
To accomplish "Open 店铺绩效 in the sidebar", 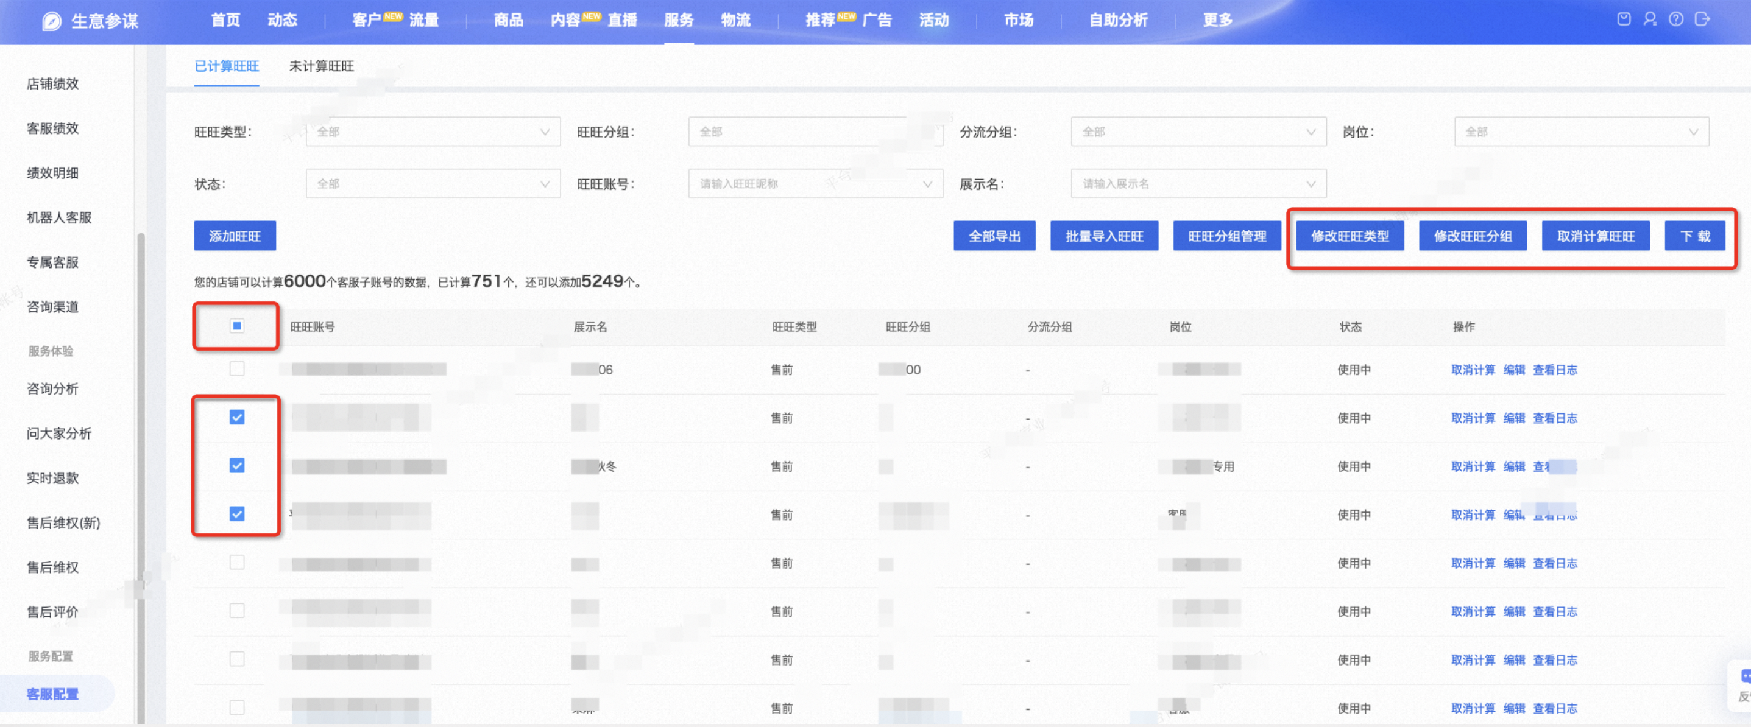I will [52, 83].
